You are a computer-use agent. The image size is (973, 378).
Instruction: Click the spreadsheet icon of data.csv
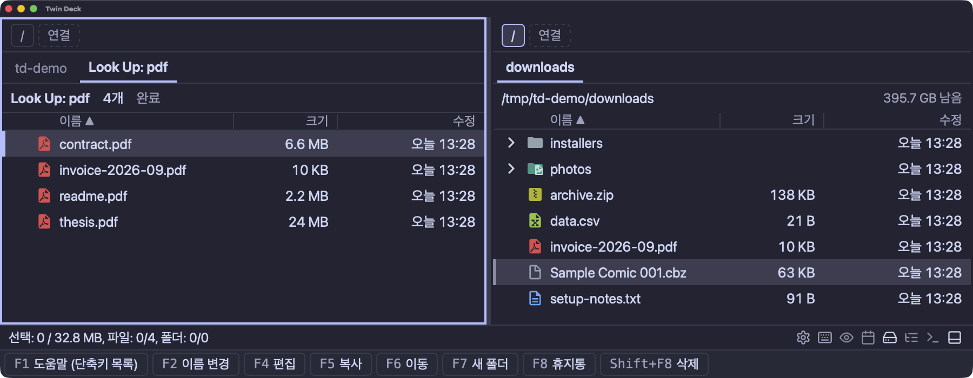pyautogui.click(x=535, y=220)
